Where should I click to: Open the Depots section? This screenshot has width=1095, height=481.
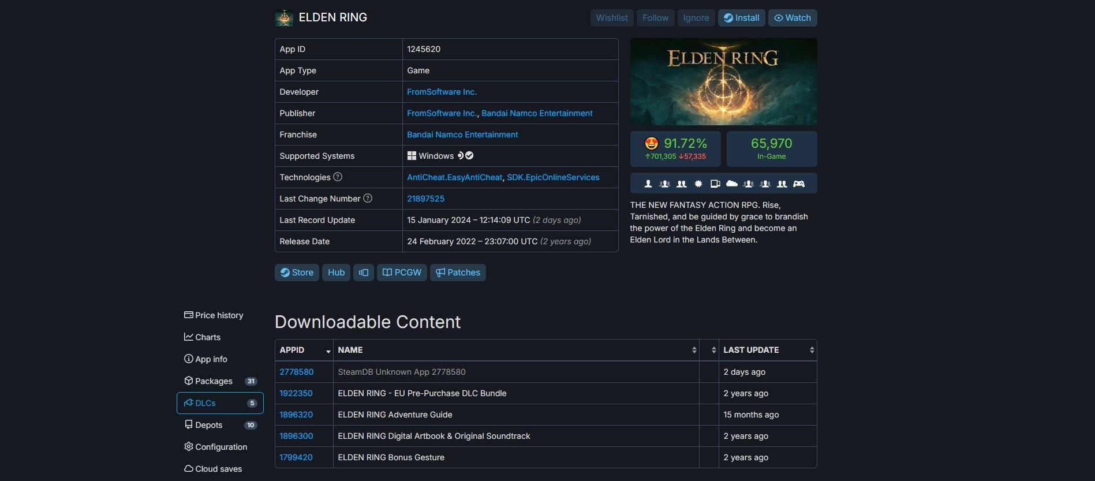tap(220, 425)
